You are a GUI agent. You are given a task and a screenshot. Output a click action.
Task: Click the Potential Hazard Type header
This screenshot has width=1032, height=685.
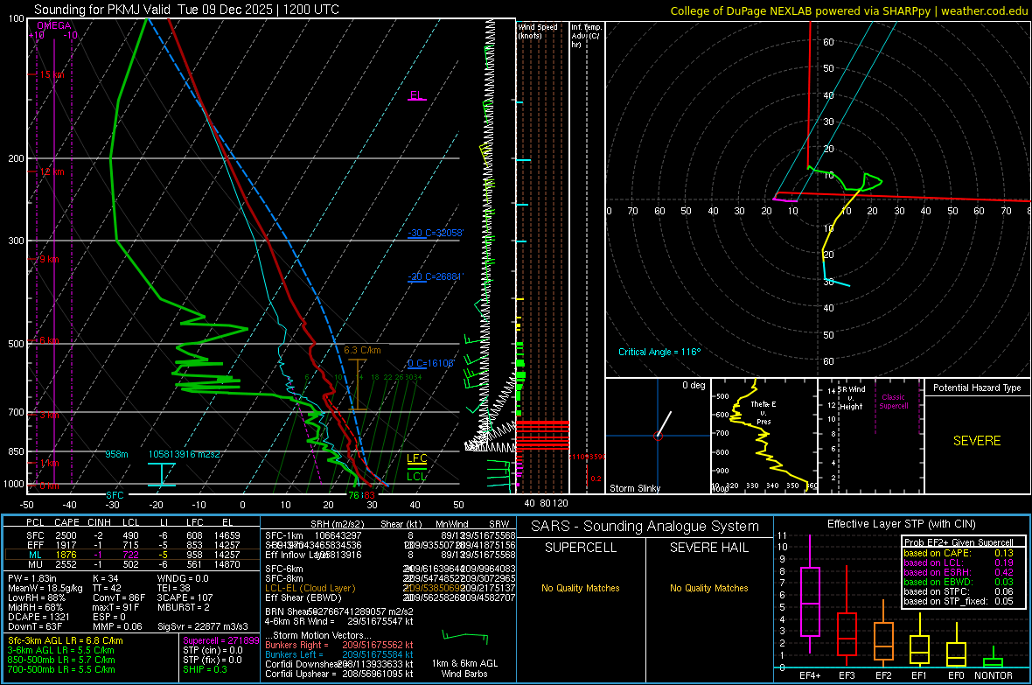tap(977, 388)
